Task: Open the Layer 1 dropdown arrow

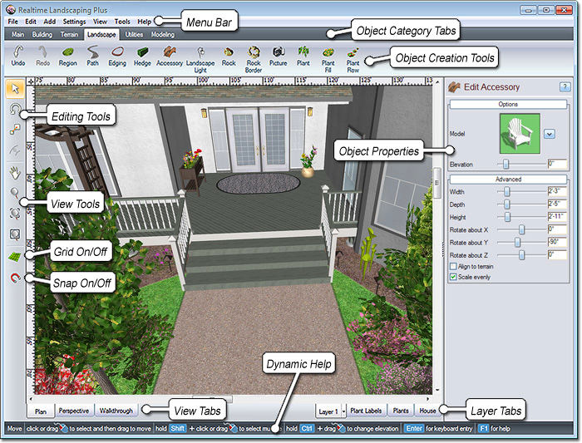Action: point(343,411)
